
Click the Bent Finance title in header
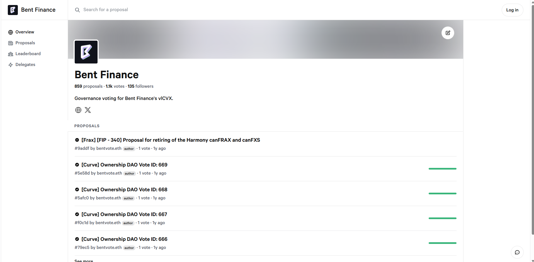coord(38,10)
